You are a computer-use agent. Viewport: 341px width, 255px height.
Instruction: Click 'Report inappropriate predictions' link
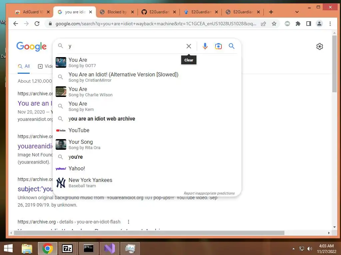coord(209,193)
